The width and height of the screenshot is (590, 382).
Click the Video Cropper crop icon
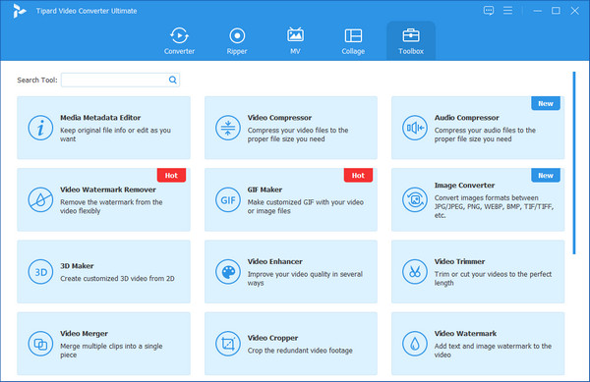coord(228,344)
